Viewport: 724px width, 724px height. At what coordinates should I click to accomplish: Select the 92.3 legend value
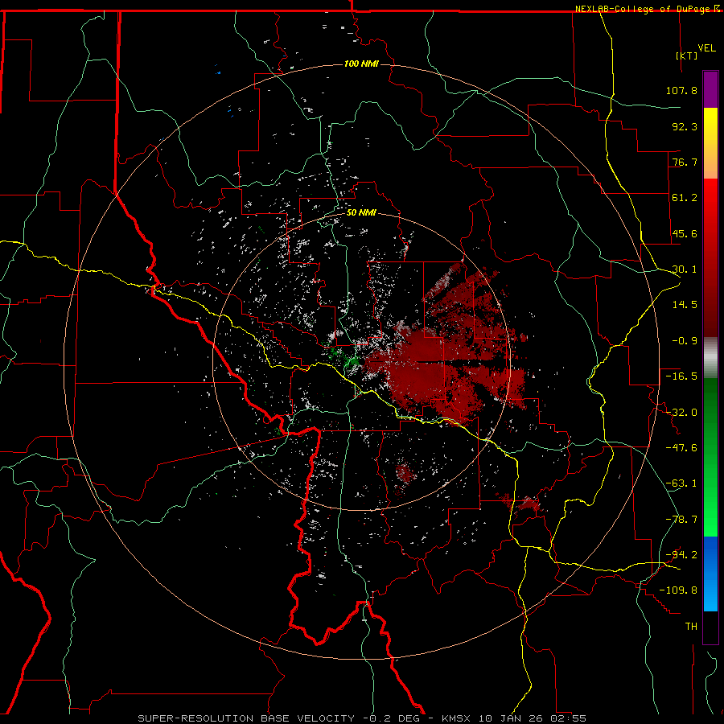(x=685, y=126)
